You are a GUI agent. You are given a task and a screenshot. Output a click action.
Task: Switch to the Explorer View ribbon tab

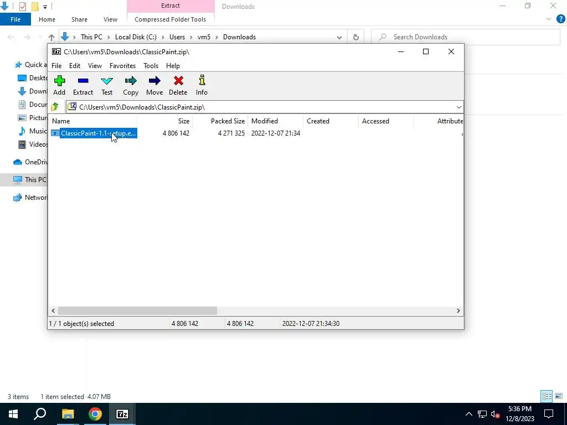[x=110, y=19]
